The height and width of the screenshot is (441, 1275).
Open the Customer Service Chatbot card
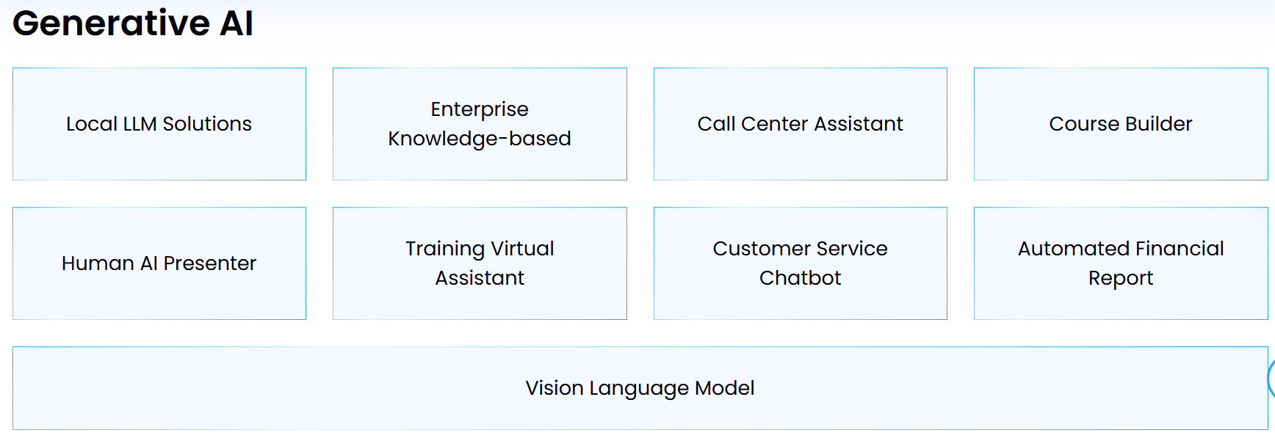point(801,263)
